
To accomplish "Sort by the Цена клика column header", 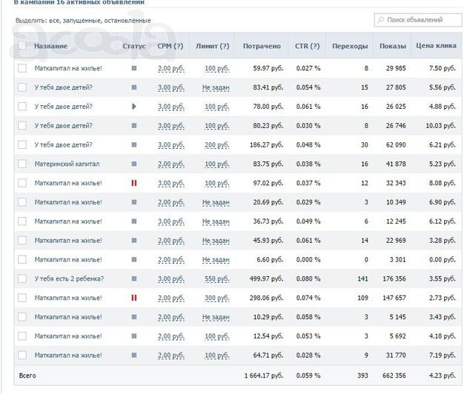I will (x=436, y=45).
